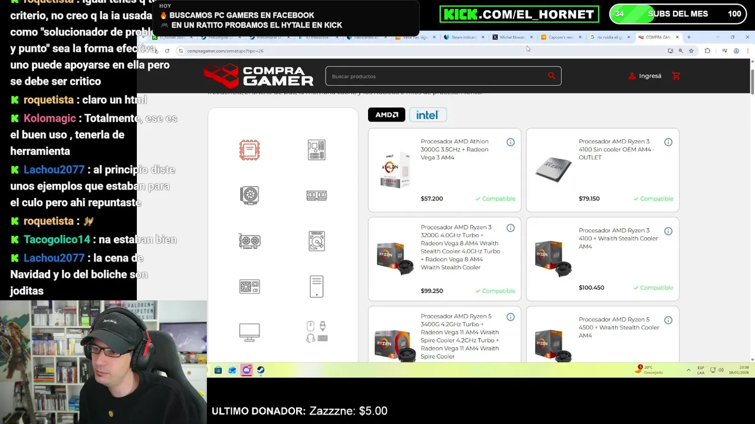Image resolution: width=755 pixels, height=424 pixels.
Task: Show info for Ryzen 5 4500
Action: 668,320
